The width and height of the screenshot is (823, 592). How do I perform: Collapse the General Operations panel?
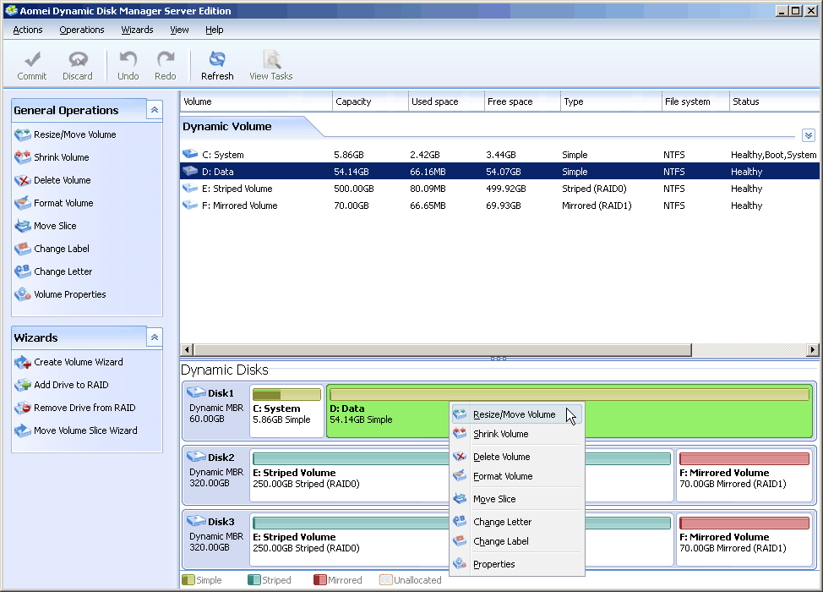point(154,110)
